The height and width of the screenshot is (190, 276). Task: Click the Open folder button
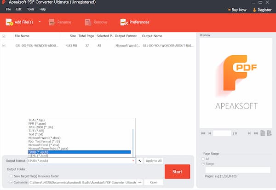[x=154, y=183]
